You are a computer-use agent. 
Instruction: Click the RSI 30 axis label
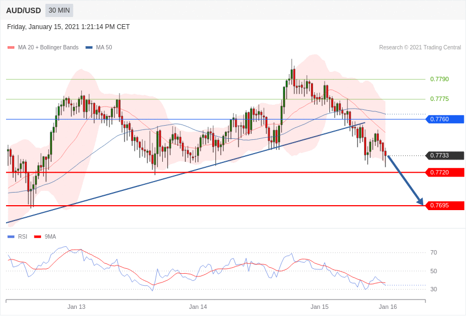pyautogui.click(x=434, y=289)
